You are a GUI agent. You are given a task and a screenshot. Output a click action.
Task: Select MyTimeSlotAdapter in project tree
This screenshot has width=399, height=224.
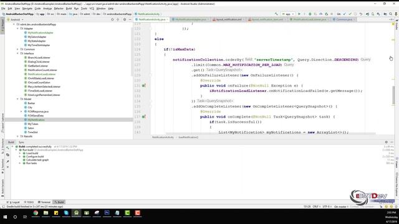point(39,45)
